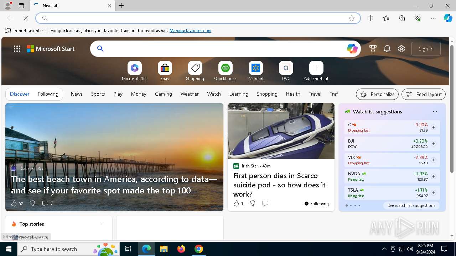
Task: Open comments on beach town article
Action: pyautogui.click(x=47, y=203)
